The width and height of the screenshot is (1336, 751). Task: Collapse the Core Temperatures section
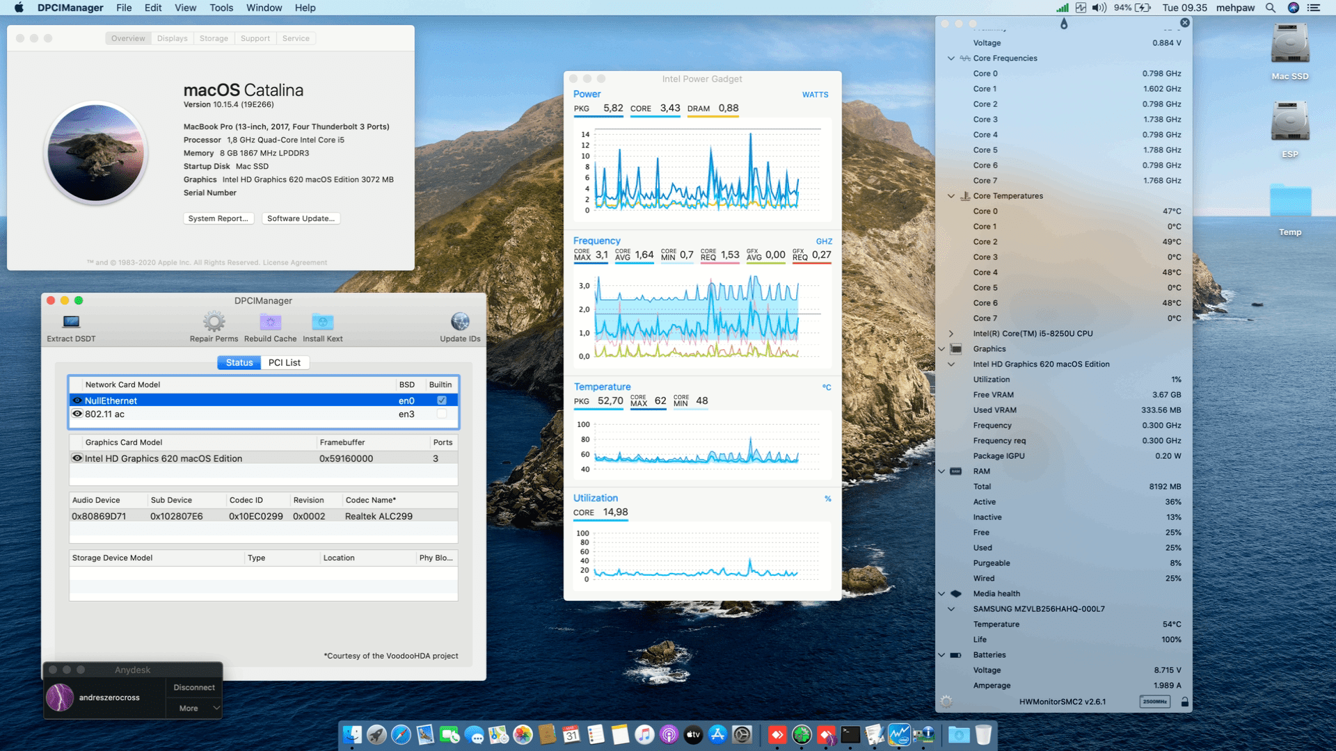tap(951, 196)
